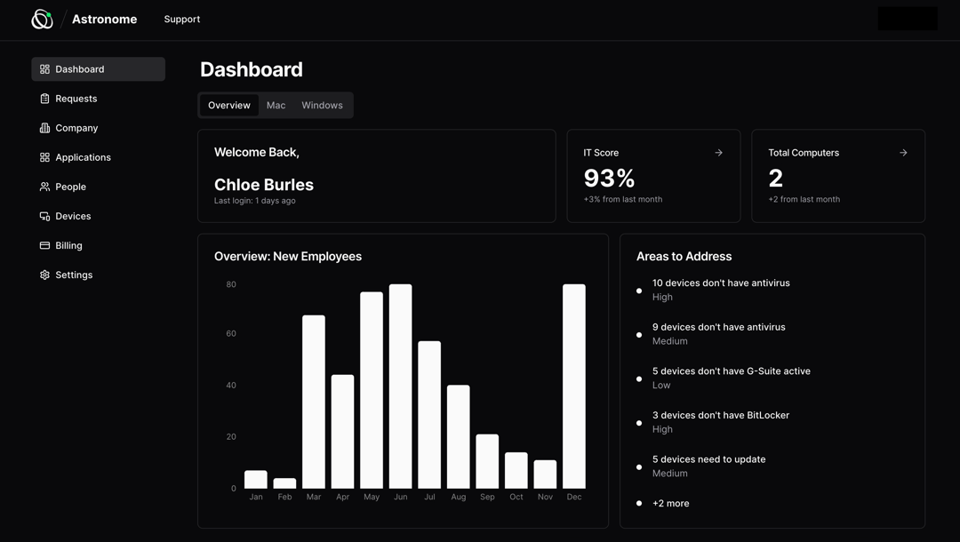Click the People users icon
The image size is (960, 542).
coord(44,187)
